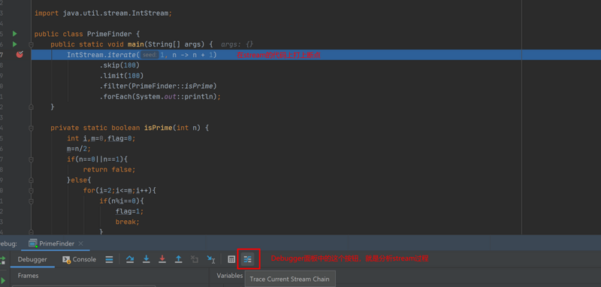Click the Show Execution Point lines icon
Screen dimensions: 601x287
[x=109, y=259]
